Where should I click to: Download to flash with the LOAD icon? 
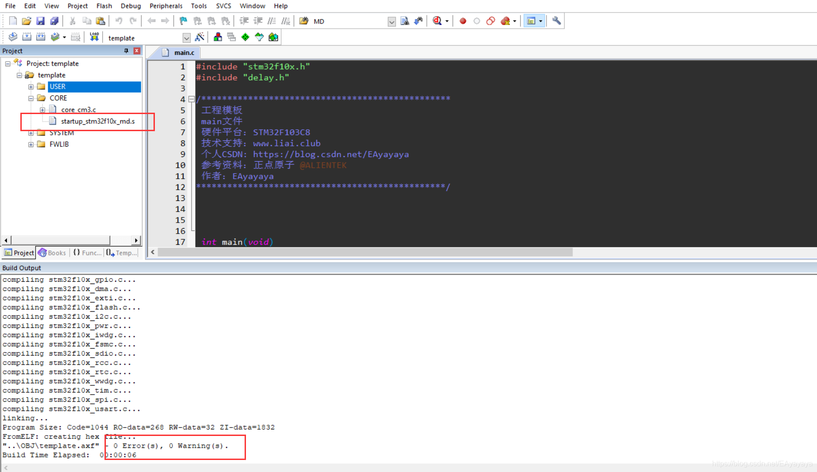[94, 37]
